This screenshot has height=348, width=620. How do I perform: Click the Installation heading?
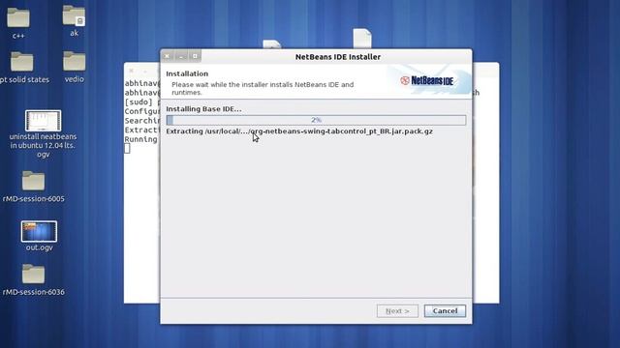[x=187, y=73]
